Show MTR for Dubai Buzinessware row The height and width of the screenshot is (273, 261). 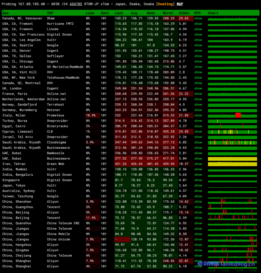point(198,159)
